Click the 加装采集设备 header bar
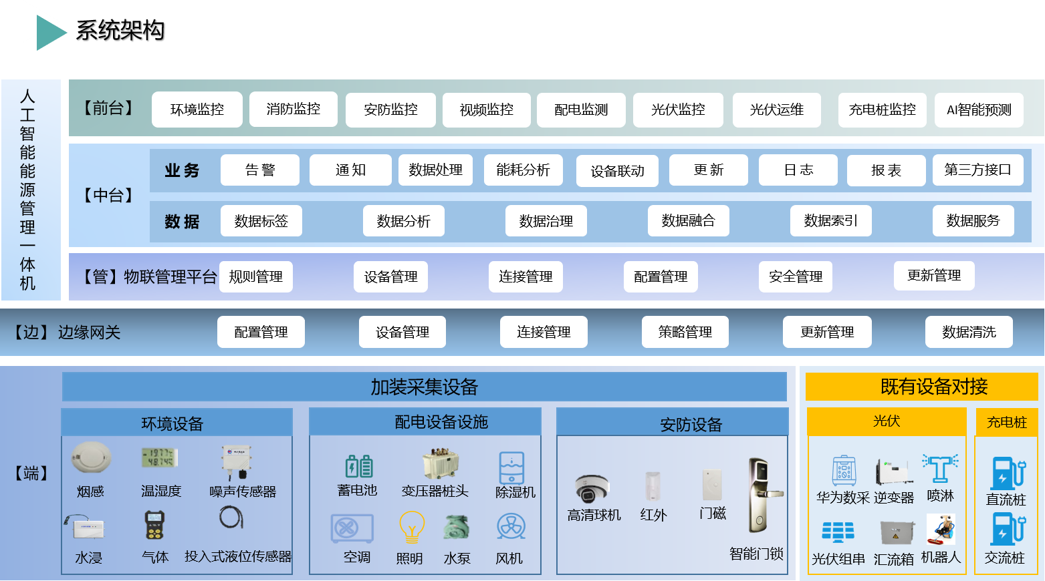This screenshot has height=581, width=1045. pyautogui.click(x=424, y=387)
